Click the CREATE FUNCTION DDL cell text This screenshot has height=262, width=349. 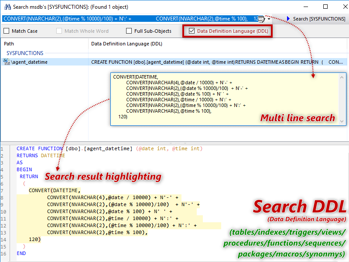[217, 62]
